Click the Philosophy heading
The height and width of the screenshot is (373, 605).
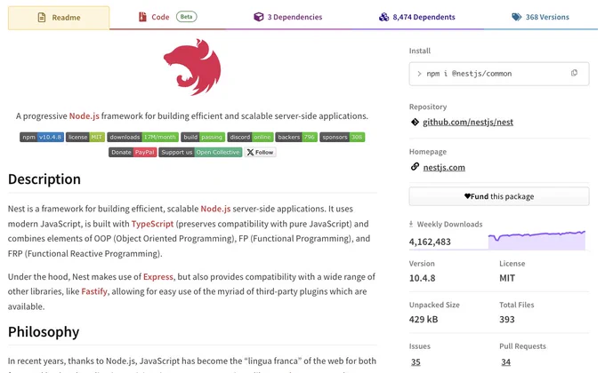tap(44, 332)
